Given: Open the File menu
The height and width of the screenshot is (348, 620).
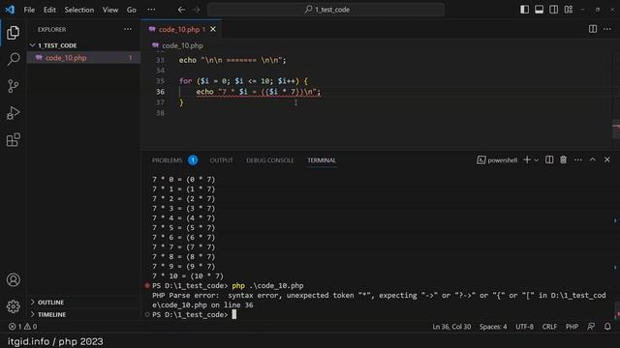Looking at the screenshot, I should point(29,10).
